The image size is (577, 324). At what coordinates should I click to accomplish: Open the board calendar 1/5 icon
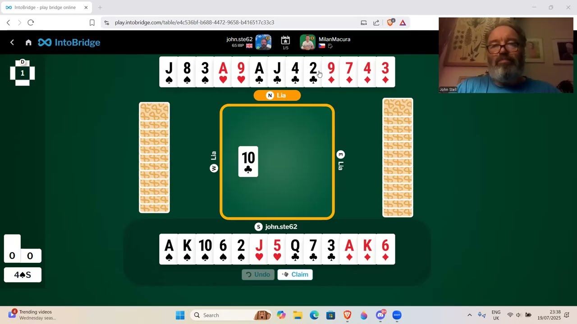pyautogui.click(x=285, y=42)
